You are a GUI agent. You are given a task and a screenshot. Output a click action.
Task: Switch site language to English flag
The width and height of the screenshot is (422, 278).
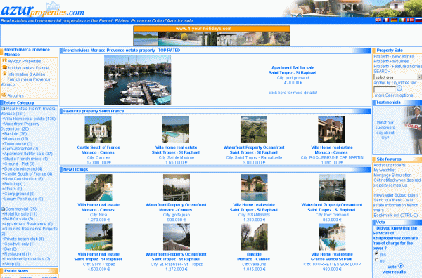[x=378, y=20]
